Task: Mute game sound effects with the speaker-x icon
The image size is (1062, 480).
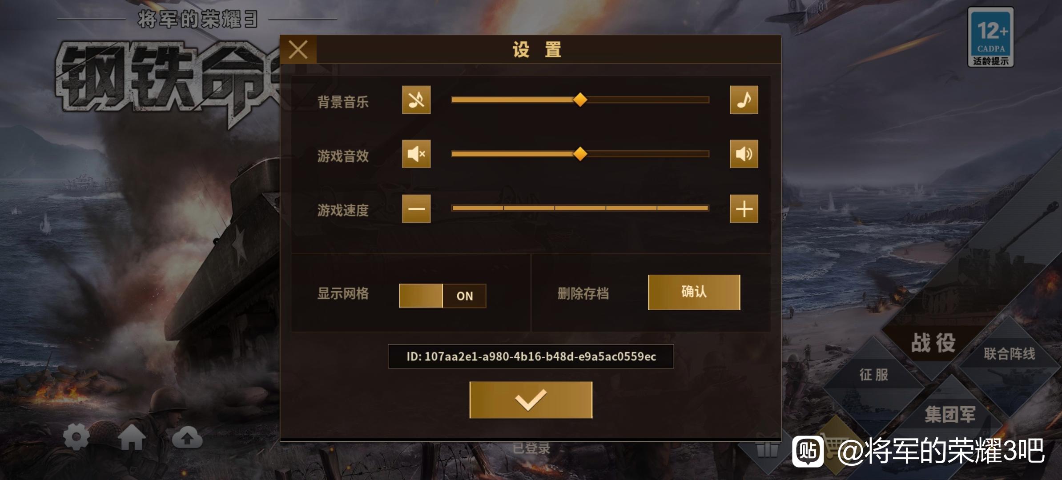Action: 416,154
